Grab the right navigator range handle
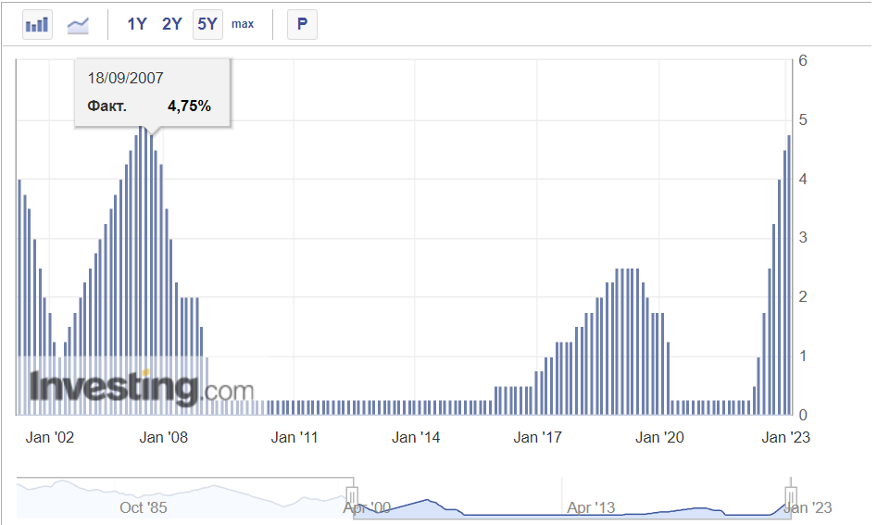The width and height of the screenshot is (877, 525). (791, 496)
